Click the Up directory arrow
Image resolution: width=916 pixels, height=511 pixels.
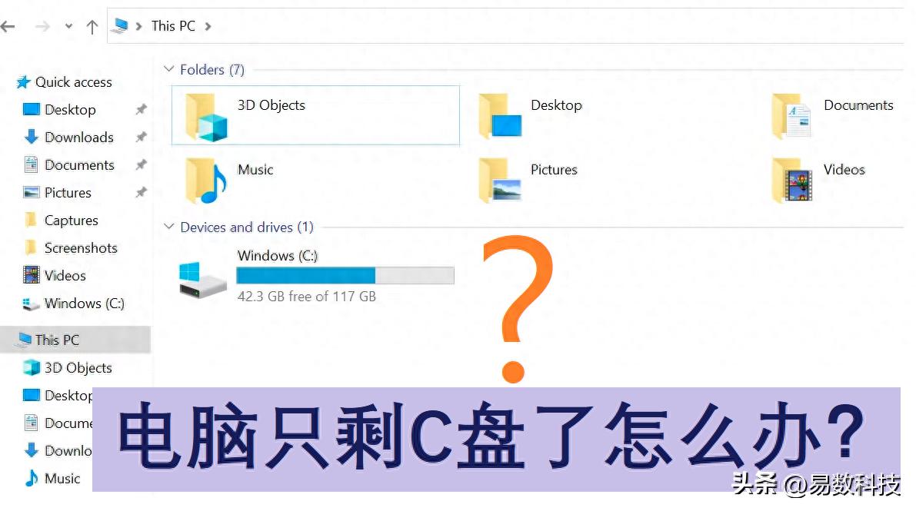[x=92, y=26]
